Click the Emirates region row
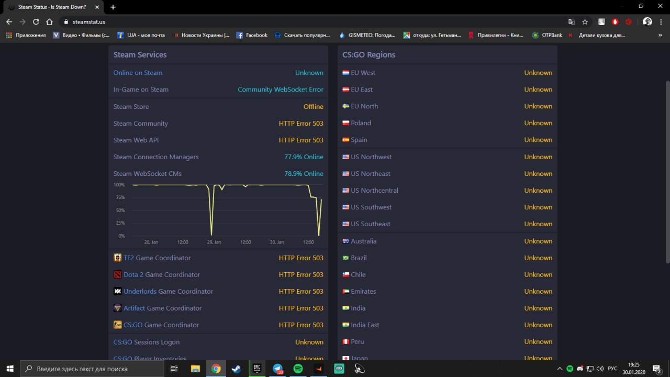 tap(448, 291)
